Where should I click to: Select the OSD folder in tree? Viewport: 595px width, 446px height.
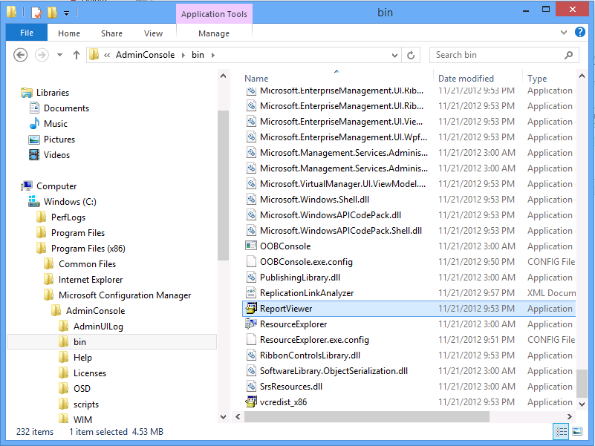click(x=82, y=388)
